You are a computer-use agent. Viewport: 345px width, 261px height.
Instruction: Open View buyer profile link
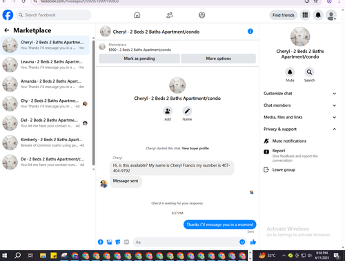(x=195, y=148)
